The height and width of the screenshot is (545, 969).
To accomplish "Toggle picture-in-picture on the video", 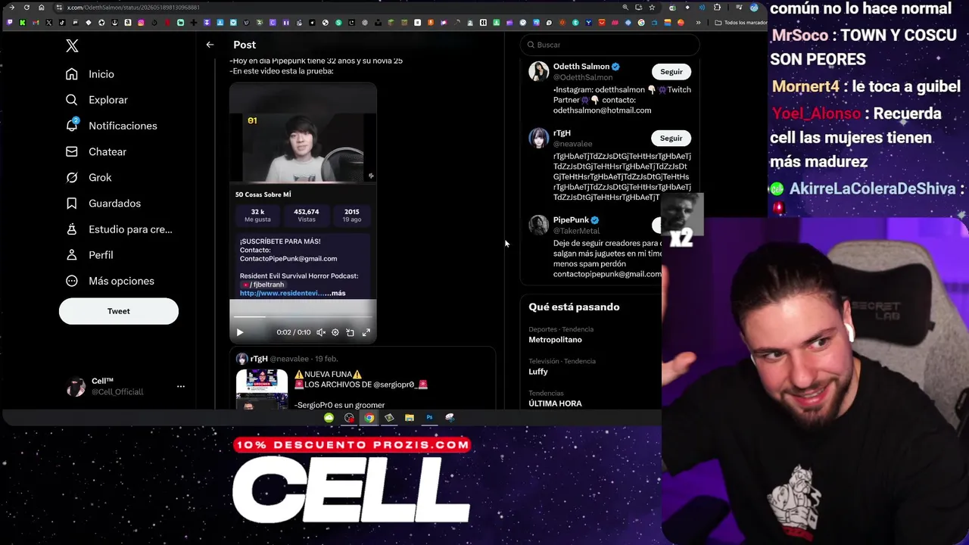I will 350,332.
